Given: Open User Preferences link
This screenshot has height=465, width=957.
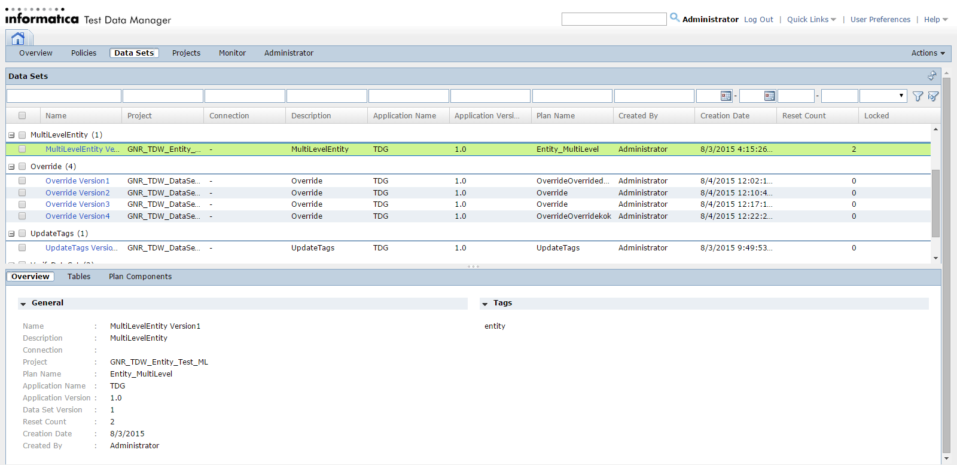Looking at the screenshot, I should (x=880, y=20).
